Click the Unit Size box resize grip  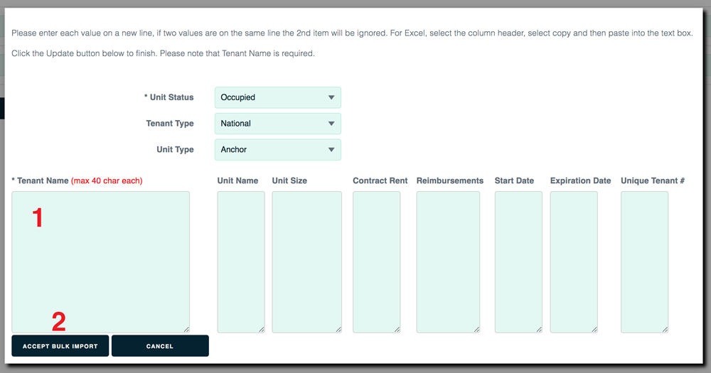(x=338, y=330)
